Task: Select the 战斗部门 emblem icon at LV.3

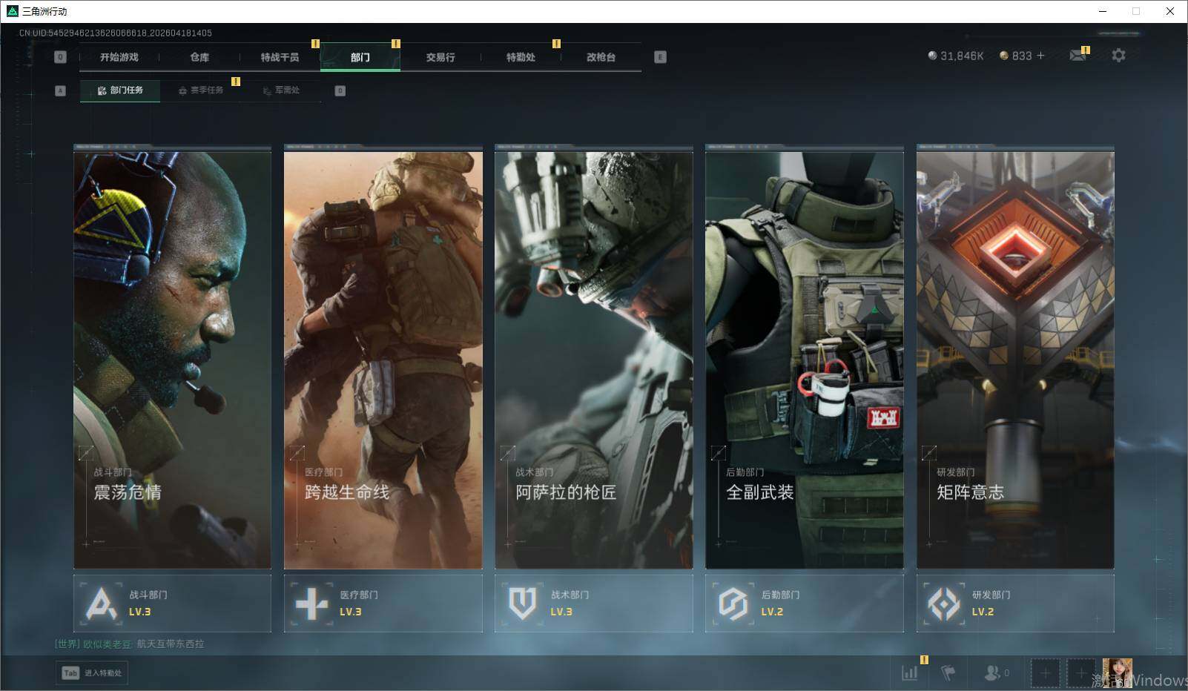Action: (102, 604)
